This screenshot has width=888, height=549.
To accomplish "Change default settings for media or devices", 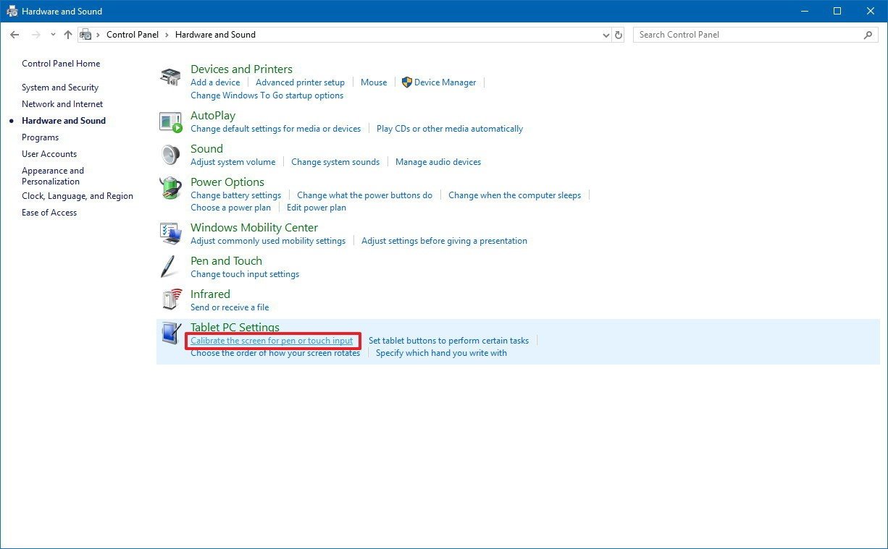I will click(275, 129).
